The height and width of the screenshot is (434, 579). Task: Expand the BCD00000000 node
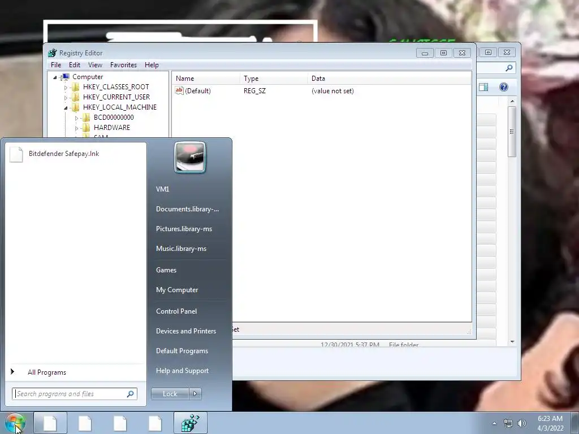[76, 118]
